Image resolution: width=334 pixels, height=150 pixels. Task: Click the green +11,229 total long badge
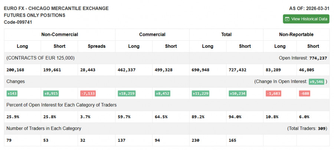point(201,93)
